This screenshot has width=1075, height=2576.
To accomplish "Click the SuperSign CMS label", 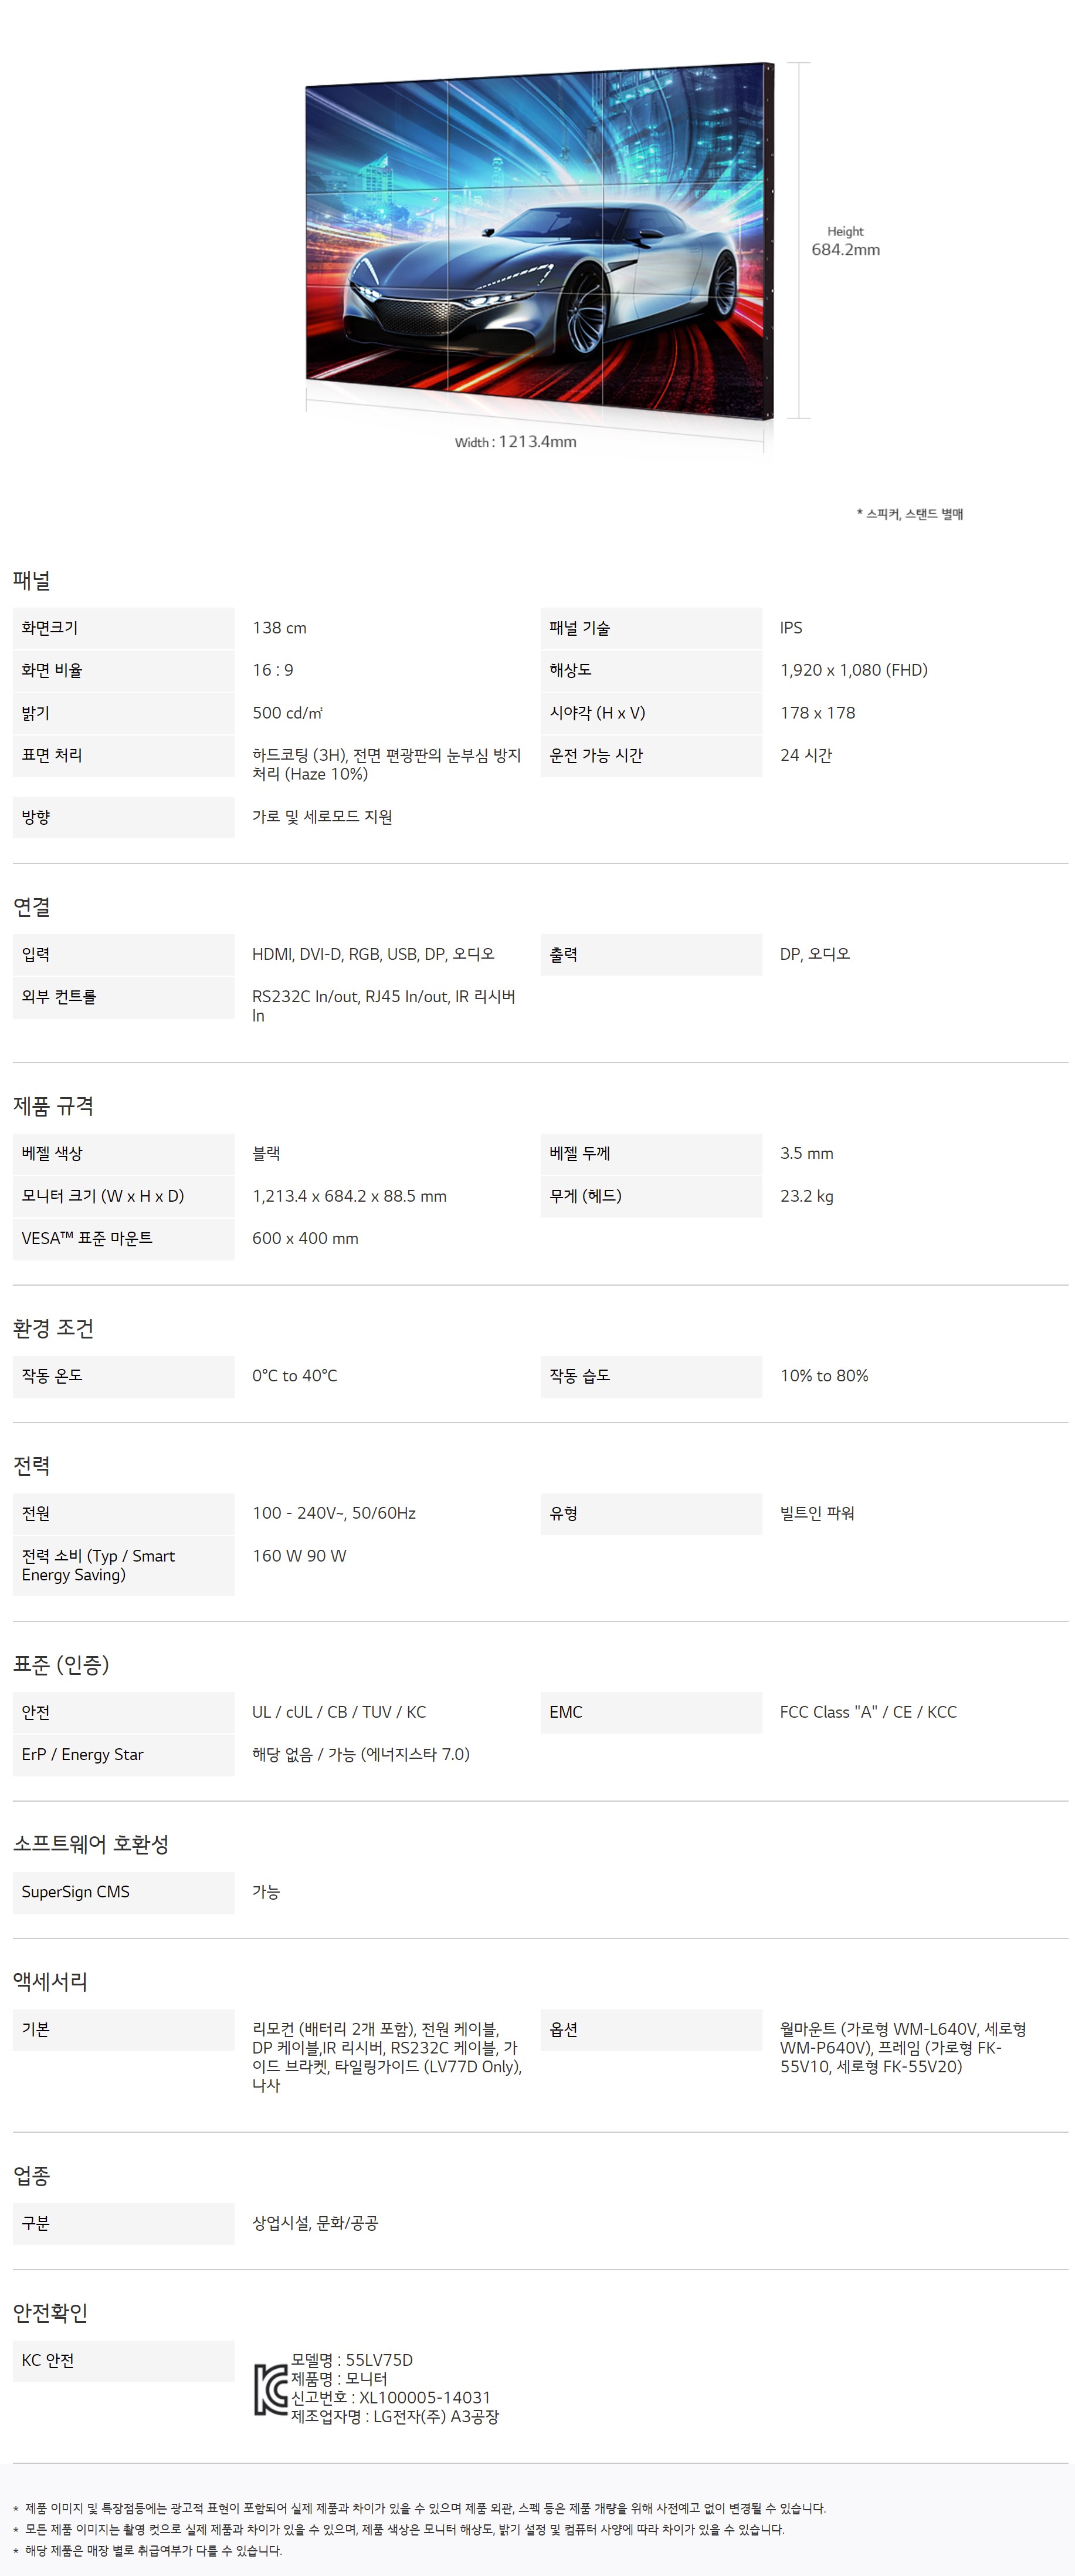I will [76, 1892].
